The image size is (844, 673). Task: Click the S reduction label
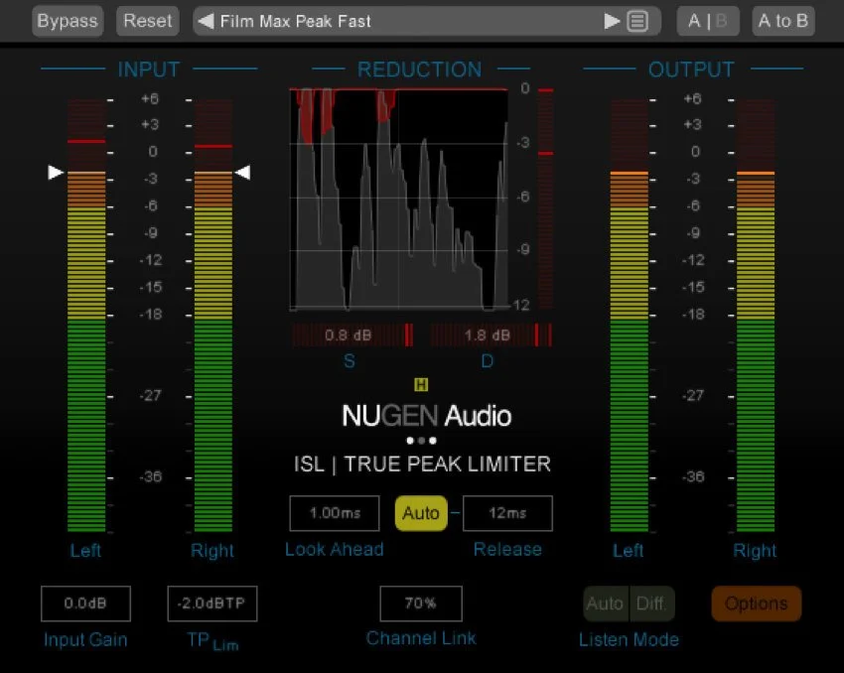point(349,361)
